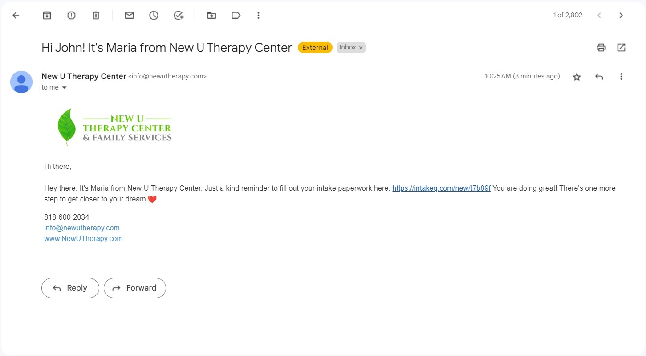This screenshot has height=356, width=646.
Task: Go back to the inbox list
Action: pos(16,16)
